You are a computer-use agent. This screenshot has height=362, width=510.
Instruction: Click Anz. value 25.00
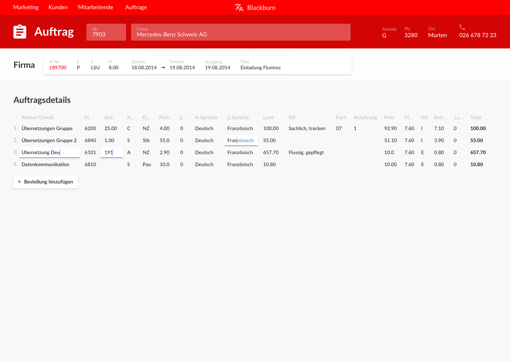tap(111, 128)
